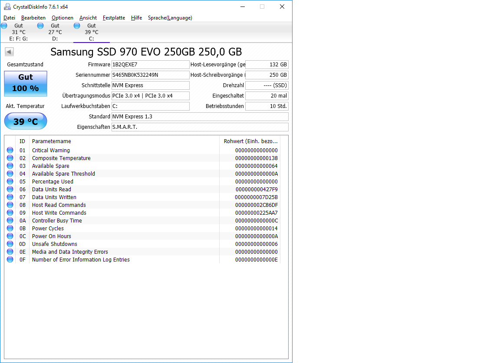The image size is (500, 363).
Task: Open the Bearbeiten menu
Action: pos(33,18)
